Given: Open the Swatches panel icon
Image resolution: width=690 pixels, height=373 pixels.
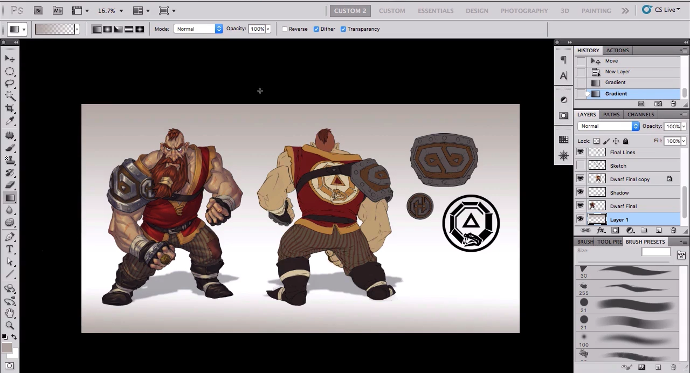Looking at the screenshot, I should click(x=564, y=140).
